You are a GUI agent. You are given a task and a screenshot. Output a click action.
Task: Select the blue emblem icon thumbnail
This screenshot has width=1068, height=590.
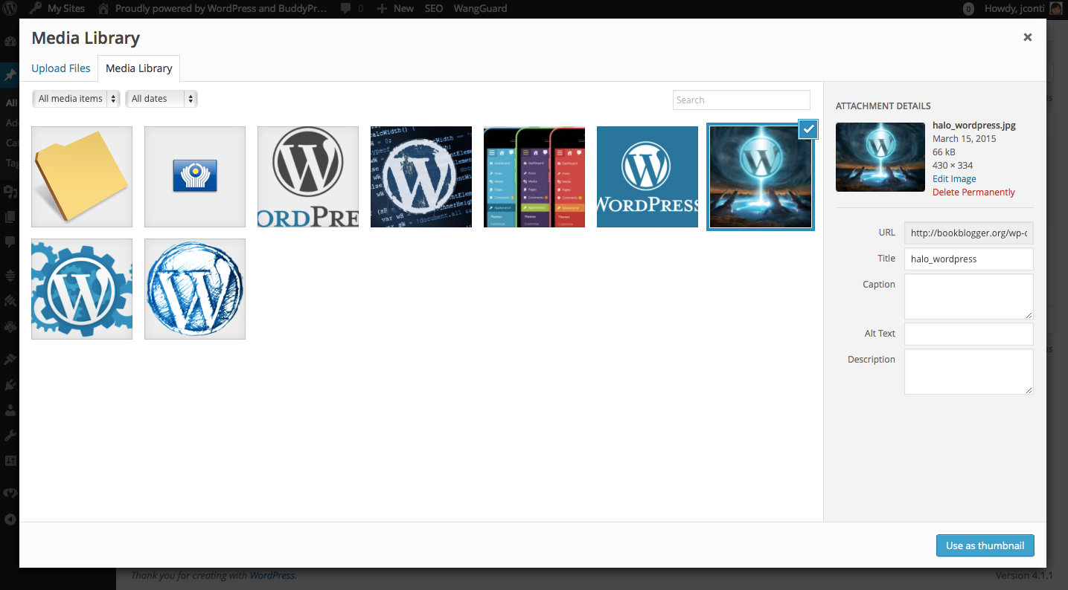195,177
